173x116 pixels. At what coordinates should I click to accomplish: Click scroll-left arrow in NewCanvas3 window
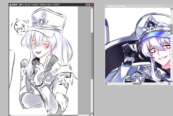point(106,84)
